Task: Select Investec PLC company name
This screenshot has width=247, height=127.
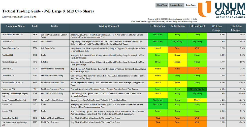Action: [x=7, y=111]
